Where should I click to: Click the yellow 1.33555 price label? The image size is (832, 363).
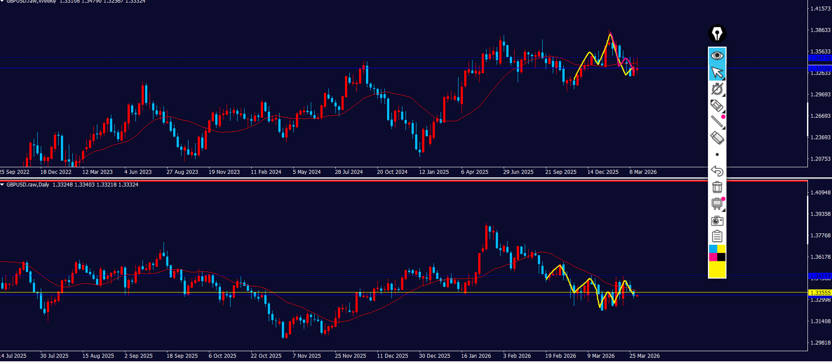coord(819,293)
